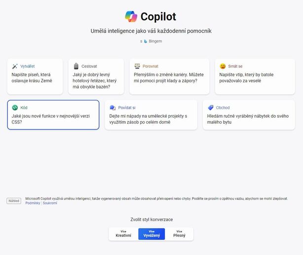This screenshot has height=255, width=303.
Task: Pick the career change pros and cons prompt
Action: pos(169,77)
